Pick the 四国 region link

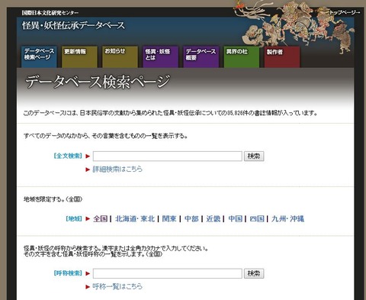coord(257,218)
